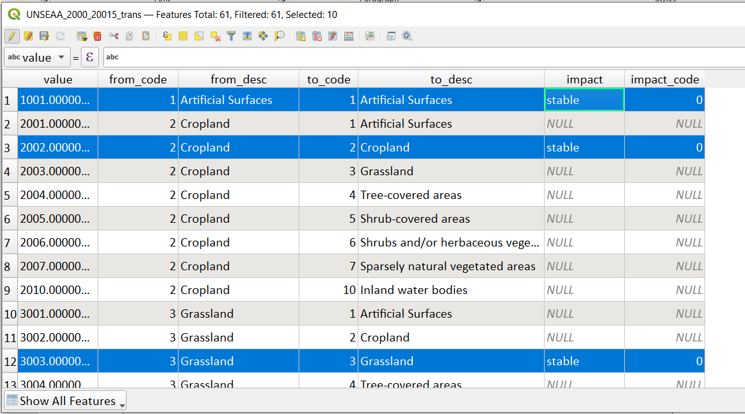Delete a field

click(x=317, y=36)
